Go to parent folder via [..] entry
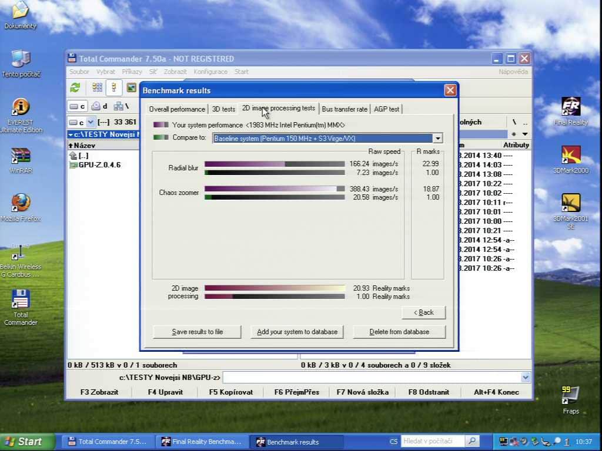Screen dimensions: 602x451 79,156
